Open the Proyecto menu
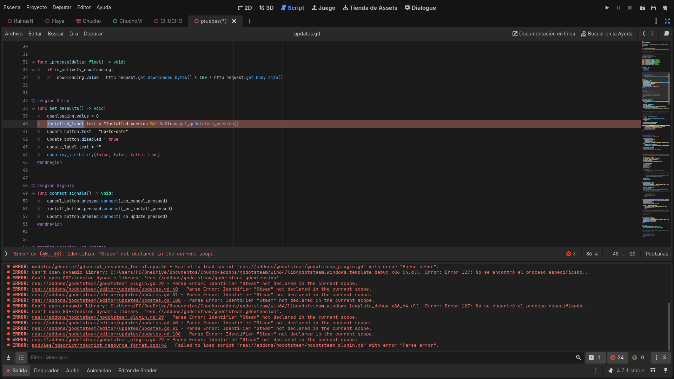674x379 pixels. (37, 7)
